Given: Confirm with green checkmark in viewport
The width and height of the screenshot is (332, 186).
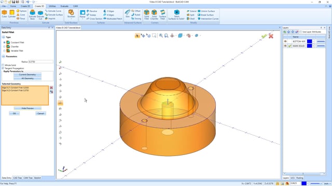Looking at the screenshot, I should point(264,36).
